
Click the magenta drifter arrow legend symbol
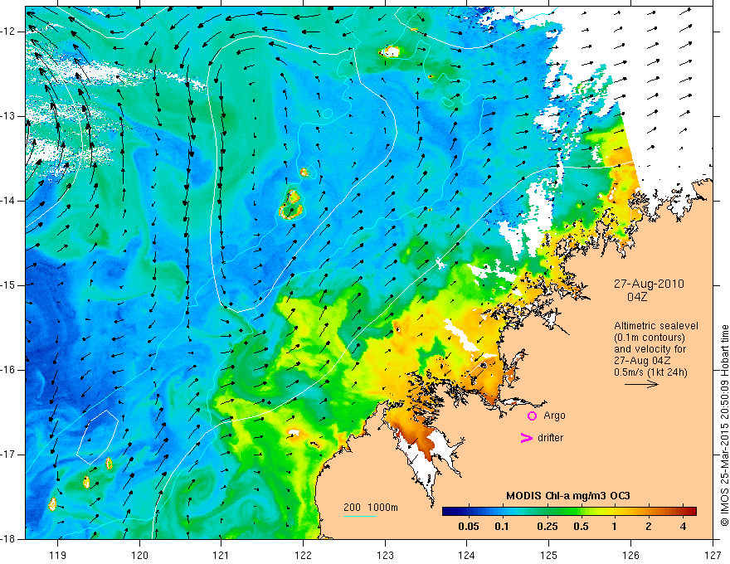pyautogui.click(x=526, y=437)
